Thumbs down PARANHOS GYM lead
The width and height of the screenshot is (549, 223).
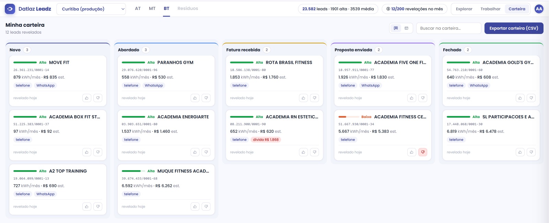click(x=206, y=98)
